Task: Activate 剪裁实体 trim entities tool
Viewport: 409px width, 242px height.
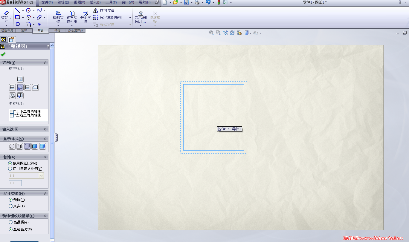Action: pyautogui.click(x=58, y=17)
